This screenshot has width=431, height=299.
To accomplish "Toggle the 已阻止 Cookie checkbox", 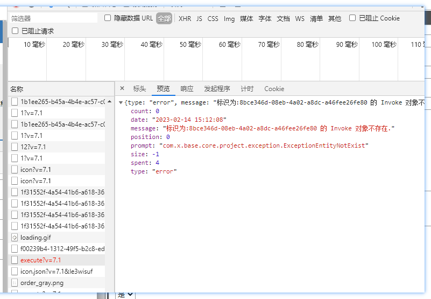I will pos(352,18).
